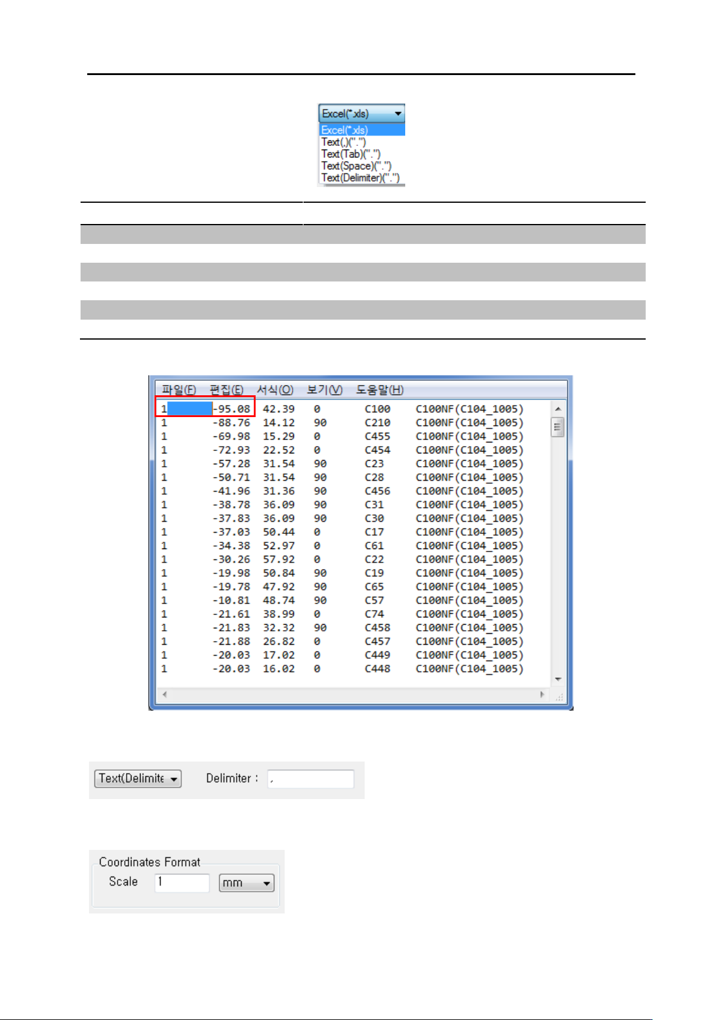Click the reference C455
722x1020 pixels.
[377, 436]
